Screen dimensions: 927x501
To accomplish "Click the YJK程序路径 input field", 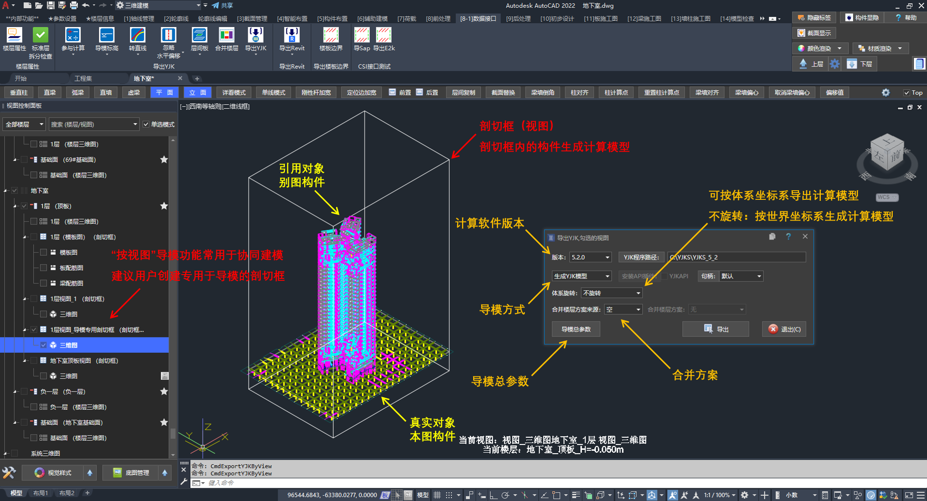I will [x=736, y=257].
